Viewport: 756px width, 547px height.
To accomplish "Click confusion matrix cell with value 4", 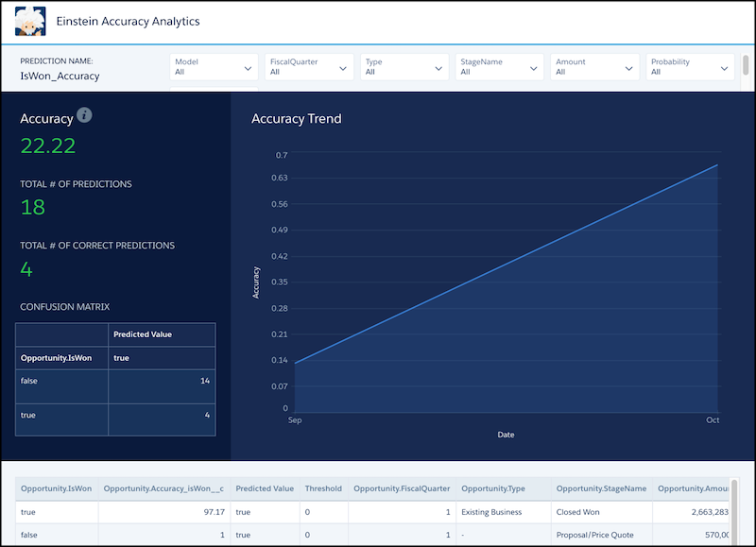I will point(162,419).
